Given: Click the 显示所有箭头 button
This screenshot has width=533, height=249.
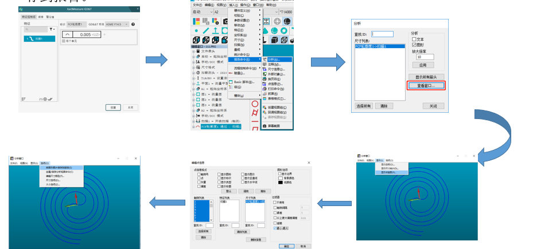Looking at the screenshot, I should tap(426, 77).
